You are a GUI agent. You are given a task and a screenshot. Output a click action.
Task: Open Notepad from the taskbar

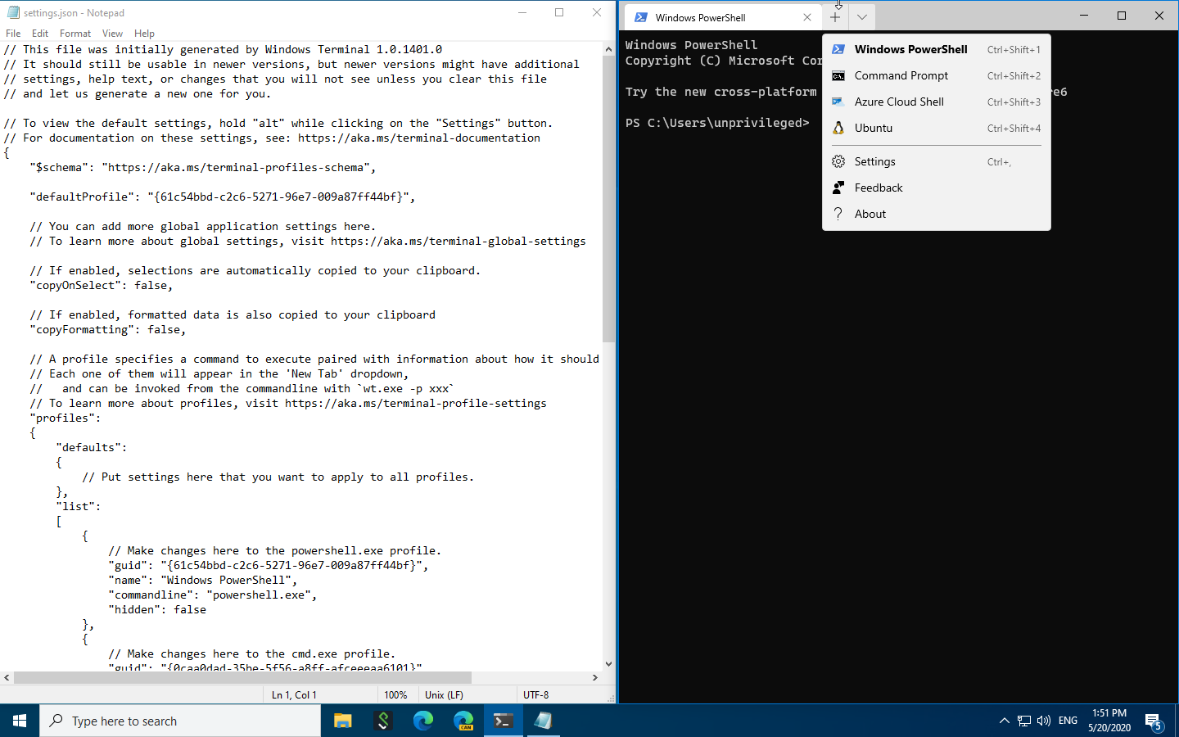point(543,721)
